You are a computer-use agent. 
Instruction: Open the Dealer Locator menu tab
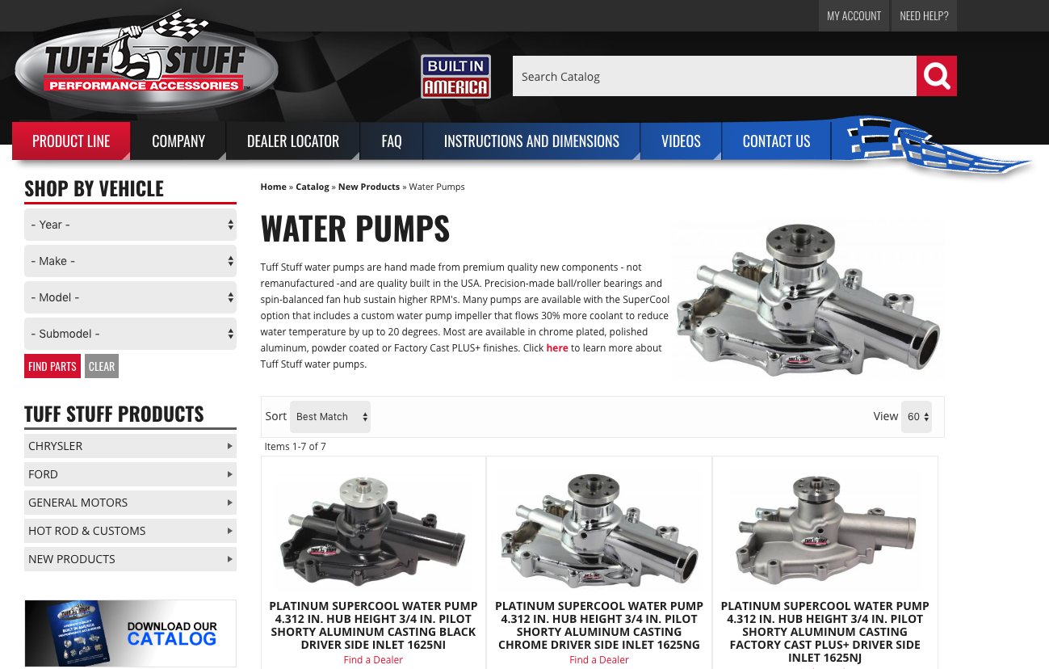coord(293,141)
